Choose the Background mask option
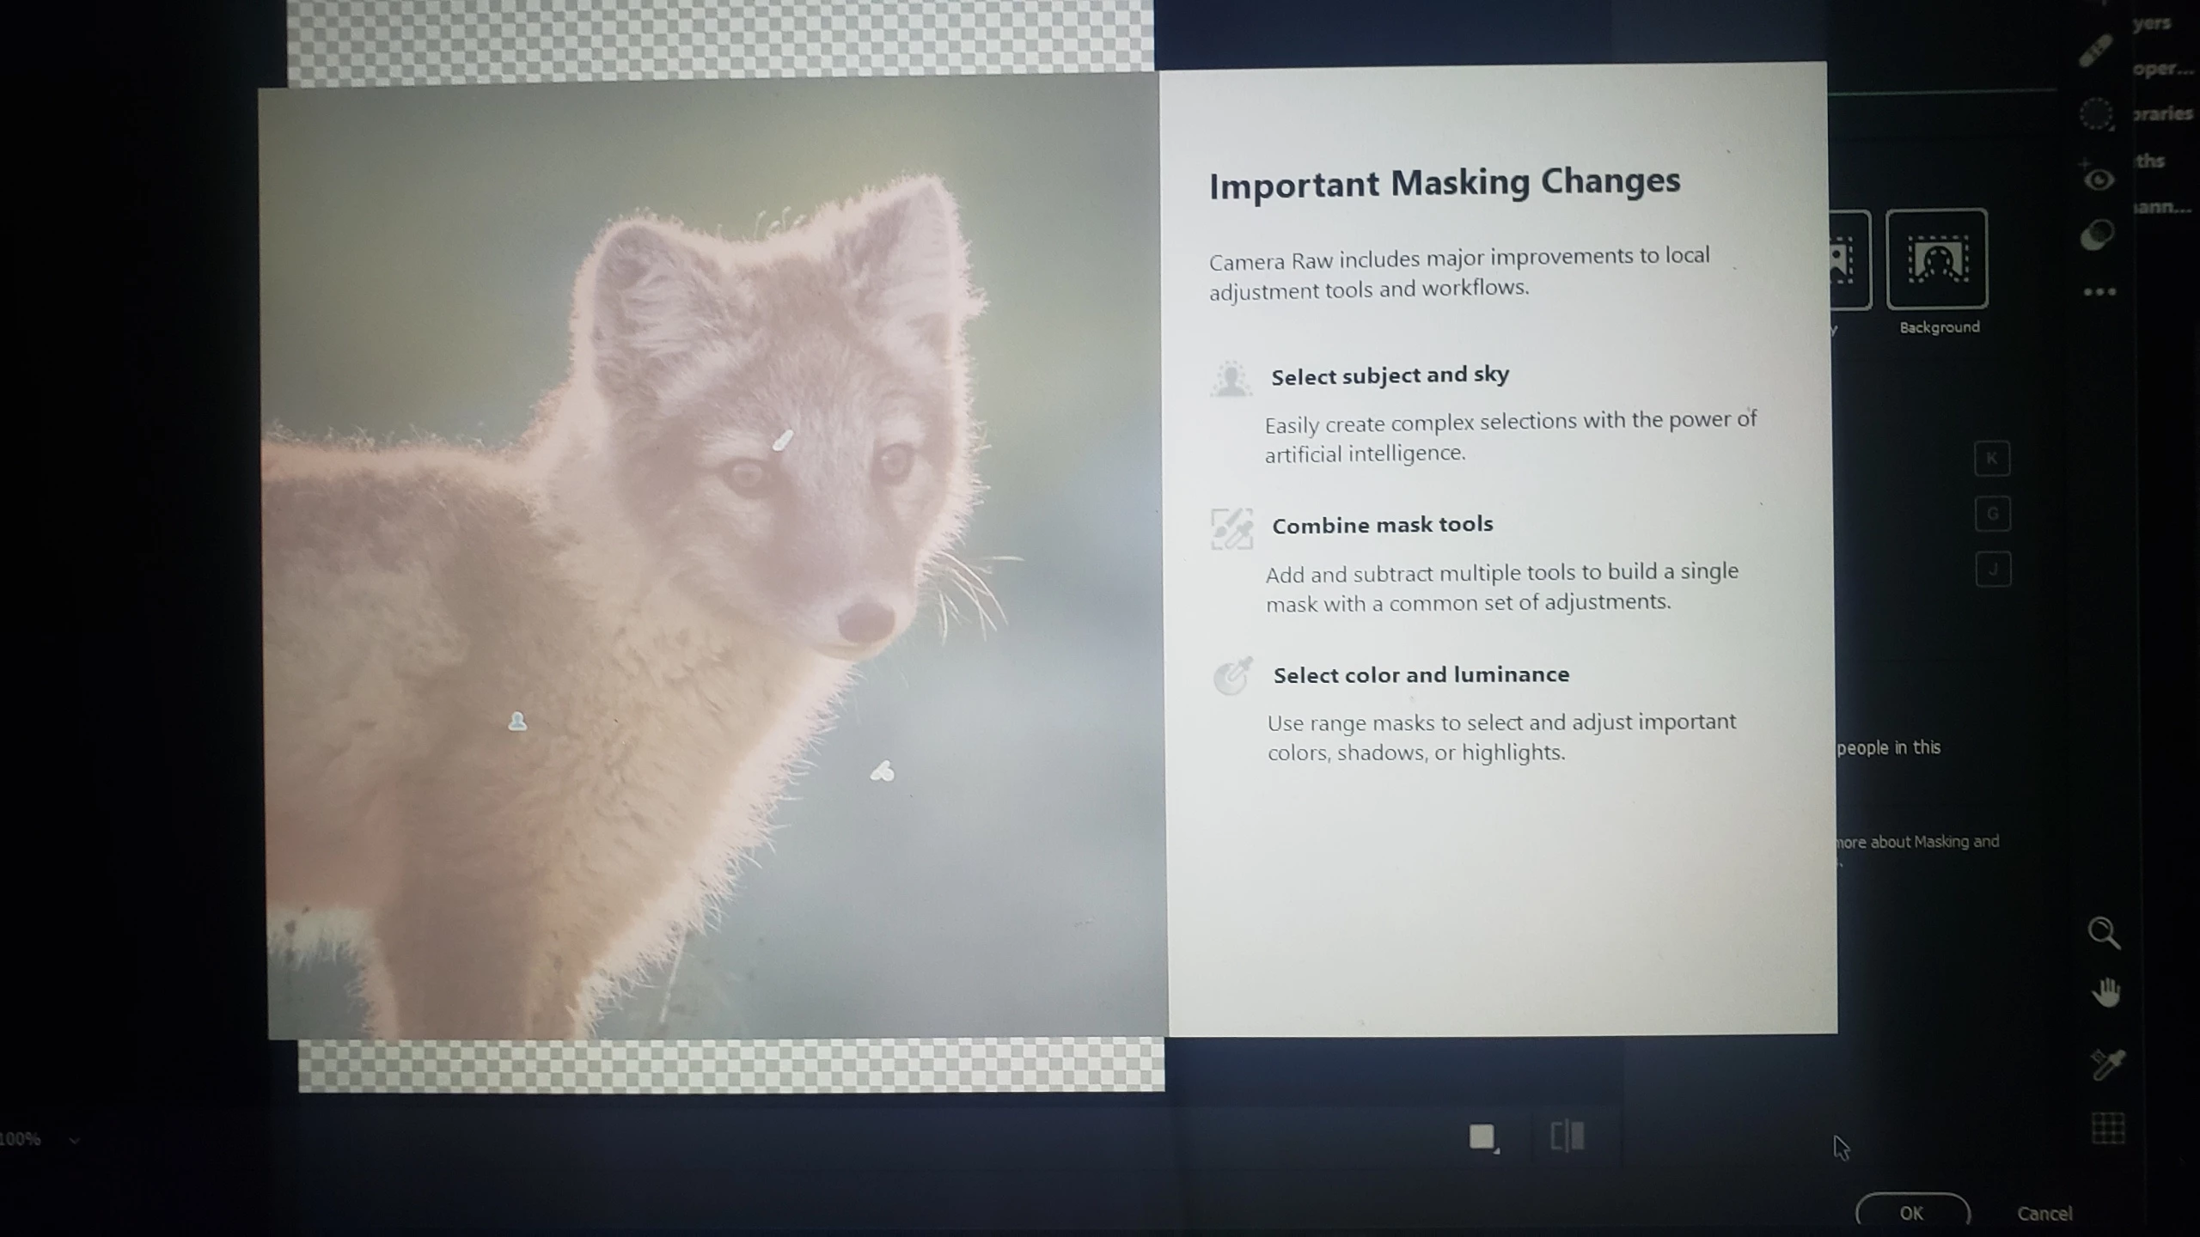 coord(1936,259)
